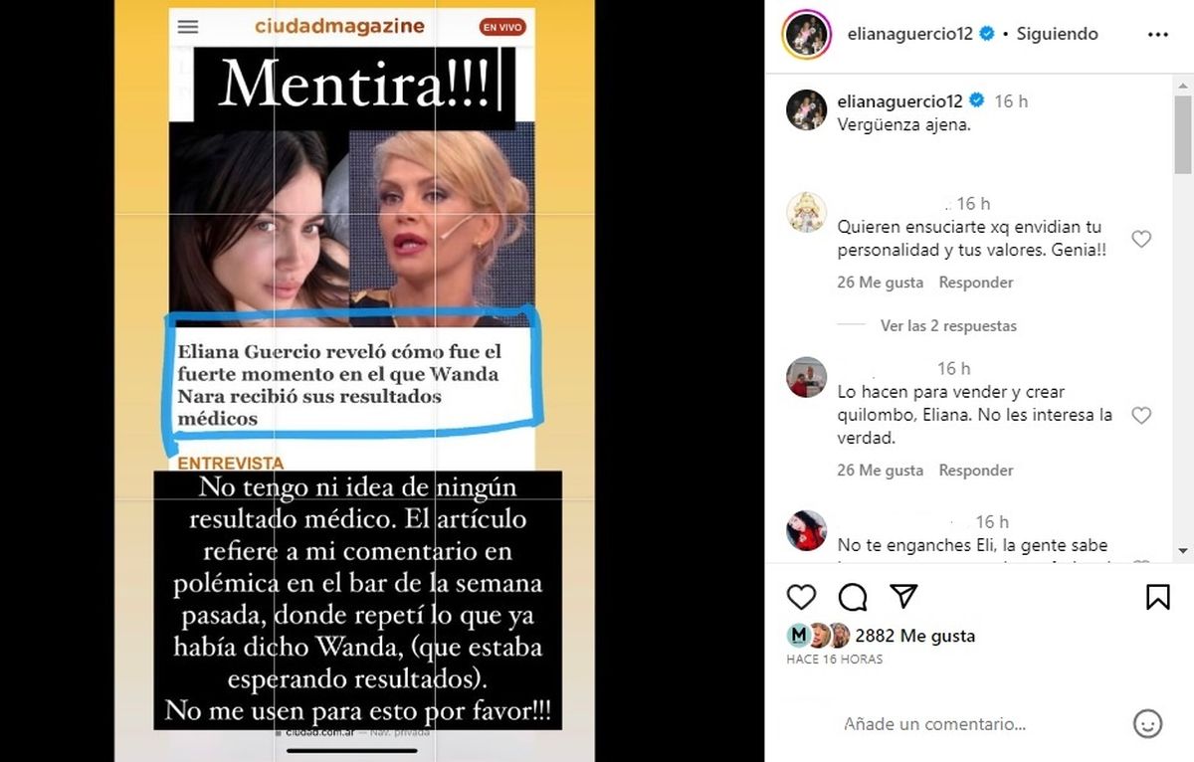1194x762 pixels.
Task: Open the emoji picker smiley icon
Action: tap(1148, 723)
